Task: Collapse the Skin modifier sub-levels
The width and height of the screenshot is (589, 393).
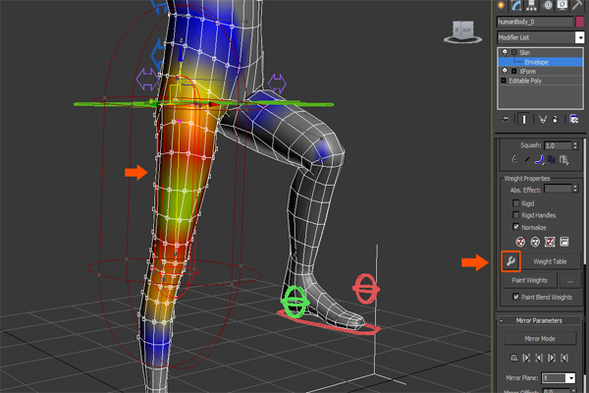Action: tap(513, 52)
